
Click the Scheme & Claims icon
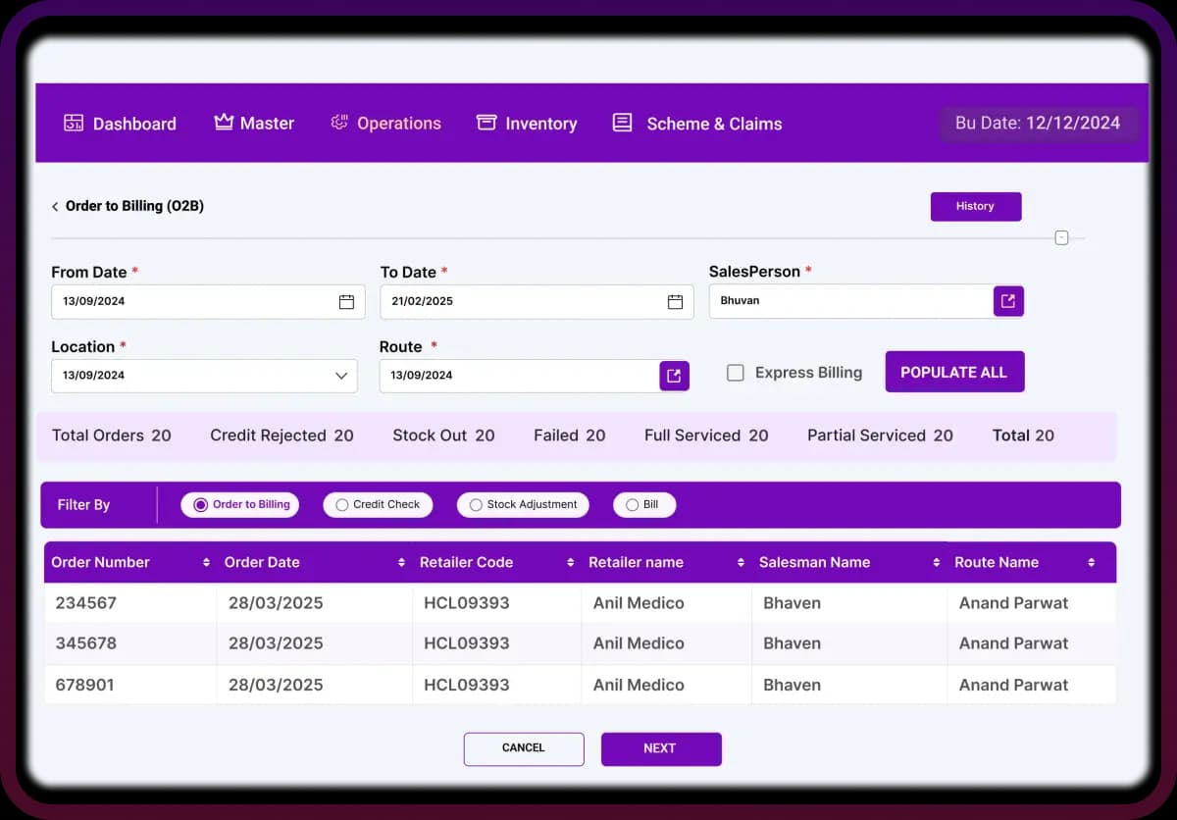pyautogui.click(x=621, y=123)
